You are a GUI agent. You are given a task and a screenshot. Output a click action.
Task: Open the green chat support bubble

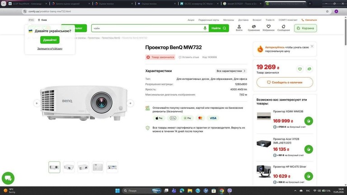tap(8, 178)
